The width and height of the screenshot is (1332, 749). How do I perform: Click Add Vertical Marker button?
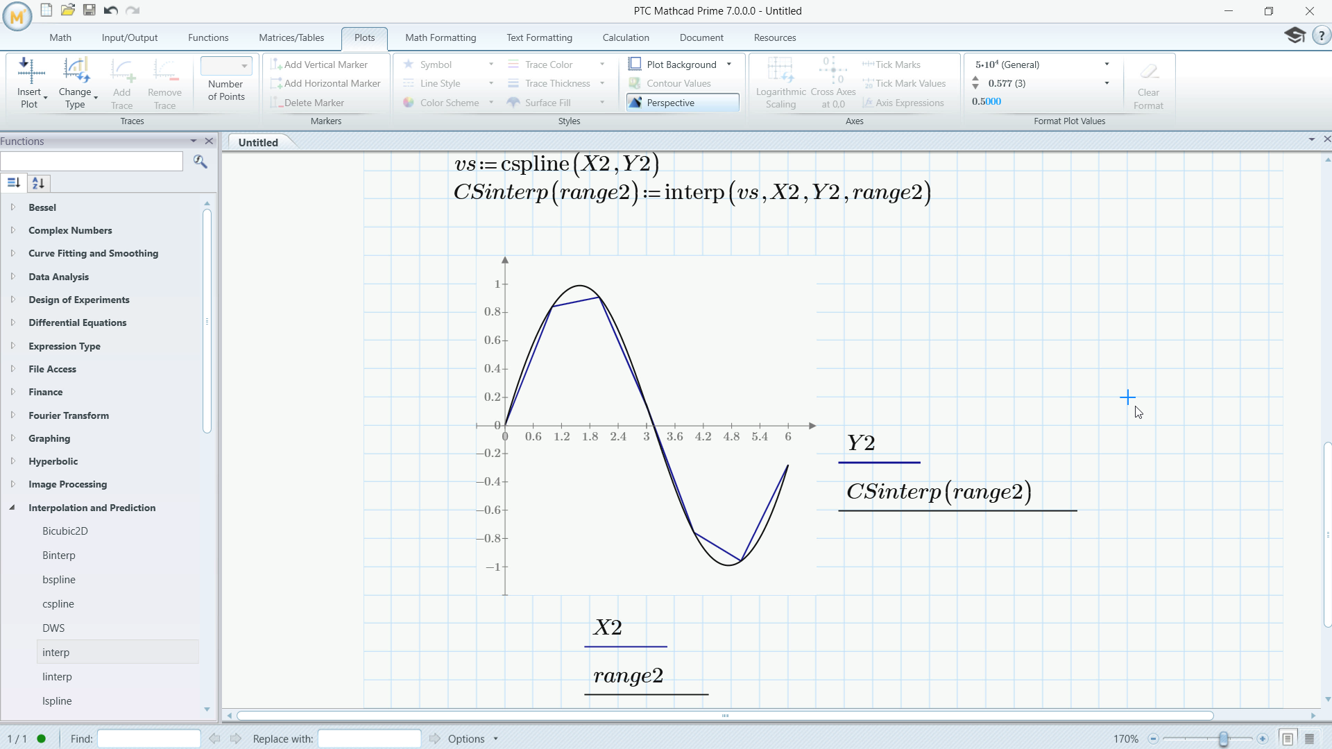coord(320,64)
